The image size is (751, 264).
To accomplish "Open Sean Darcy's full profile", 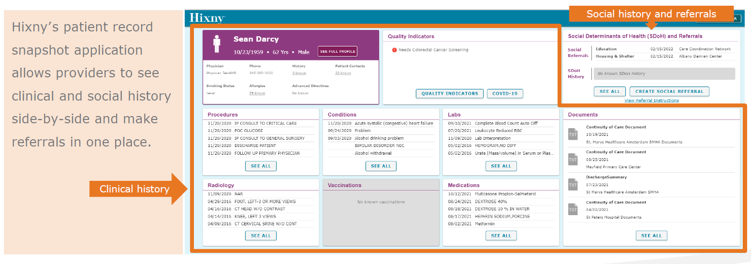I will click(x=338, y=51).
